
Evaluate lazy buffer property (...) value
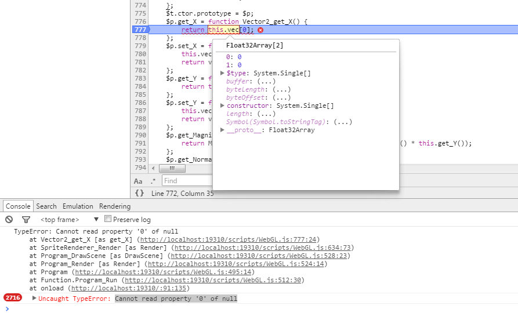[266, 81]
